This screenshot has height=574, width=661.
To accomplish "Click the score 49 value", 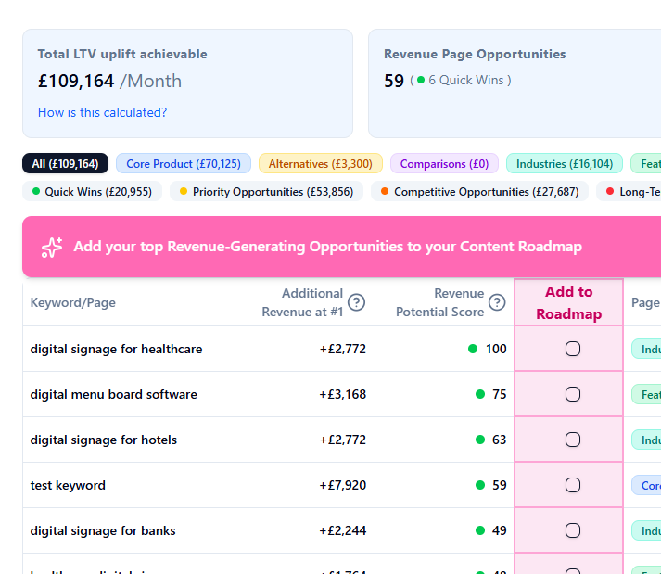I will pyautogui.click(x=499, y=530).
